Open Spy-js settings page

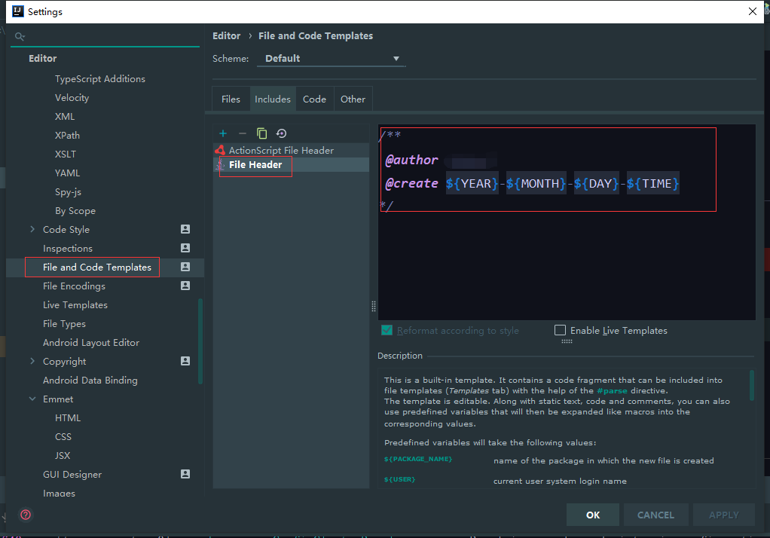pyautogui.click(x=69, y=191)
